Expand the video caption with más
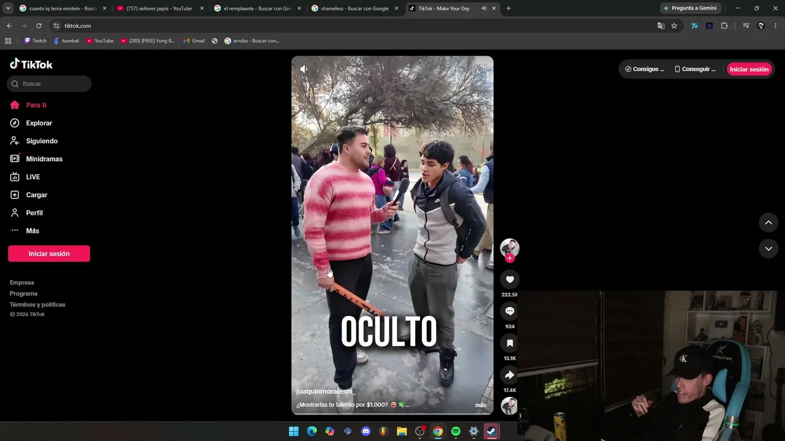Viewport: 785px width, 441px height. click(481, 405)
